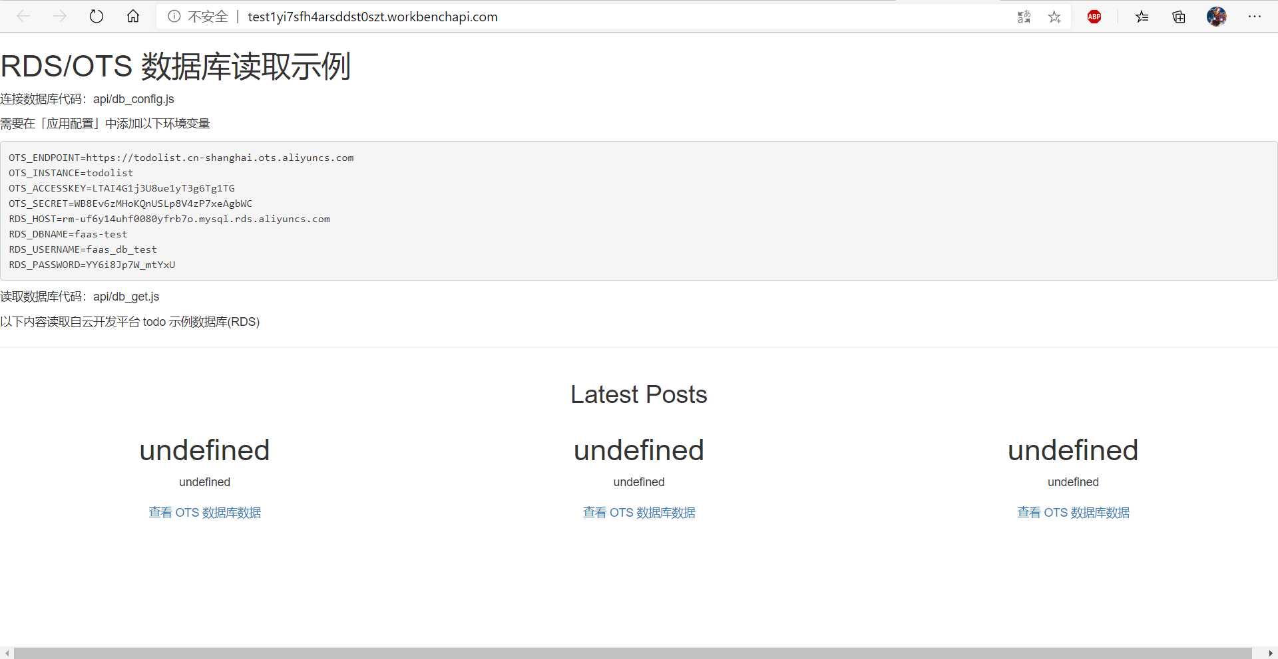Open the page translate icon in address bar
The image size is (1278, 659).
pyautogui.click(x=1024, y=17)
